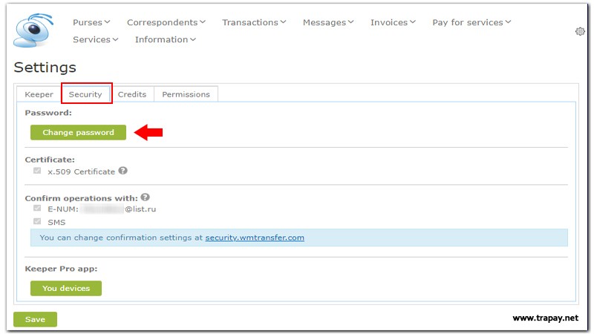594x334 pixels.
Task: Expand the Correspondents dropdown menu
Action: (166, 22)
